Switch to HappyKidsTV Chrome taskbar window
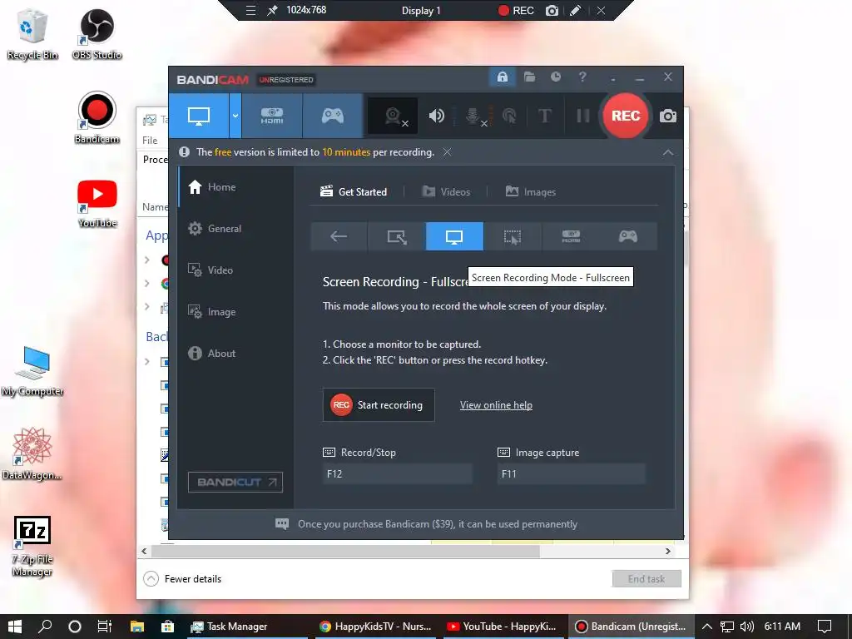Screen dimensions: 852x639 pos(376,627)
